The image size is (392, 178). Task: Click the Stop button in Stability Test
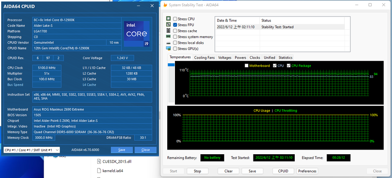pyautogui.click(x=198, y=171)
